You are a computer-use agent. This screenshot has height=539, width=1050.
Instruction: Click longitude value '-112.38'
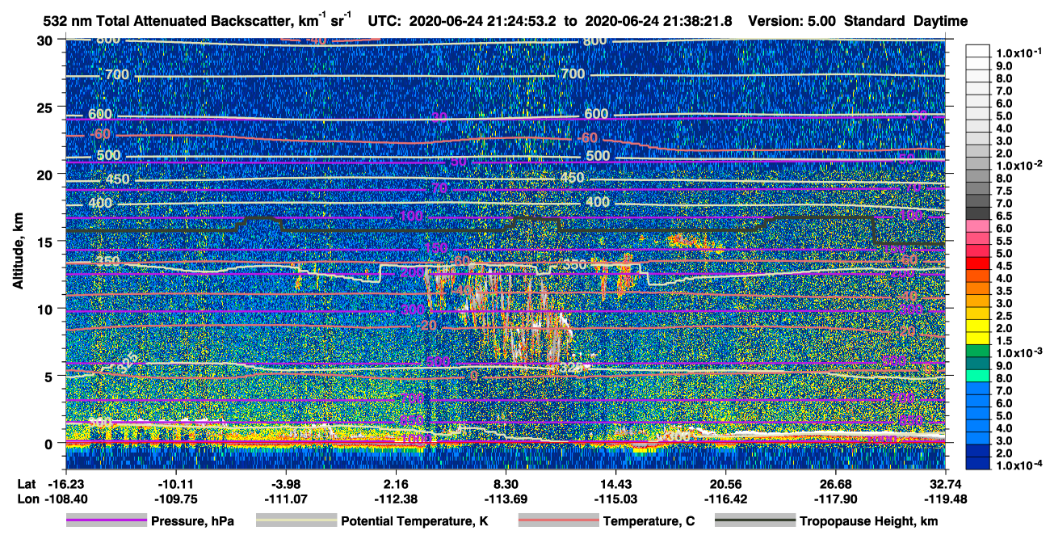(x=396, y=499)
